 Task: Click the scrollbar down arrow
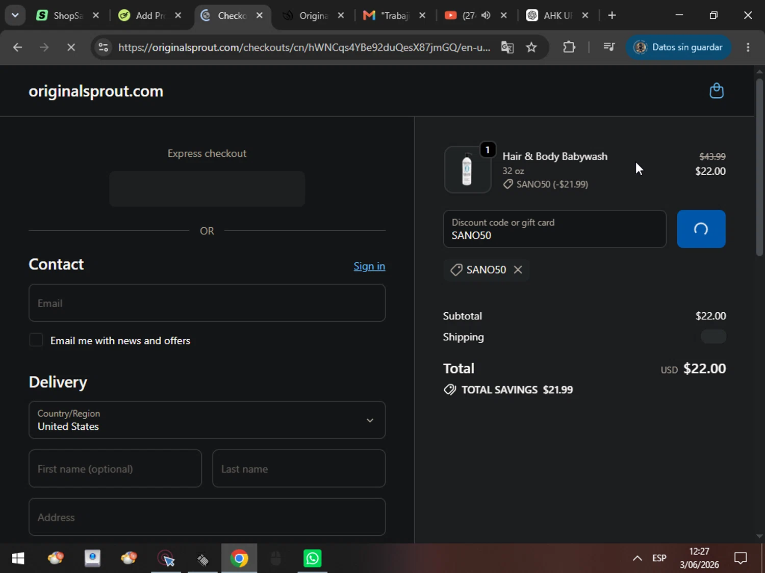click(759, 536)
